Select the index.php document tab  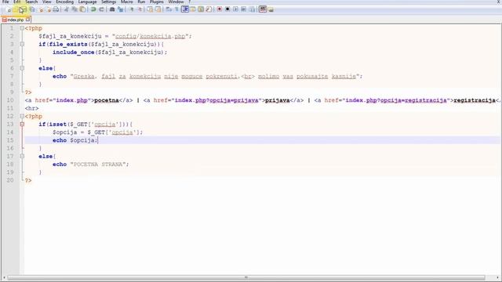coord(15,20)
